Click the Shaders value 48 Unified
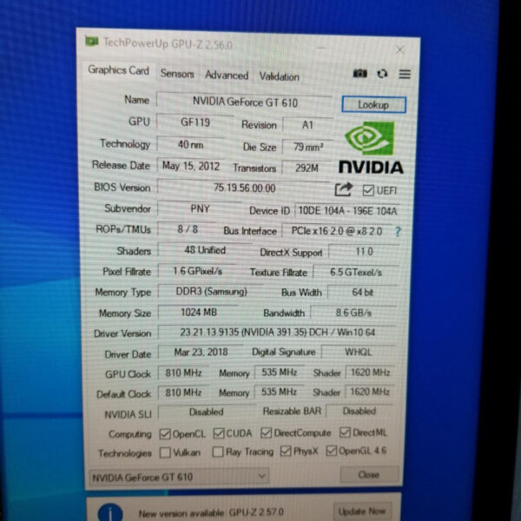The width and height of the screenshot is (521, 521). point(205,250)
